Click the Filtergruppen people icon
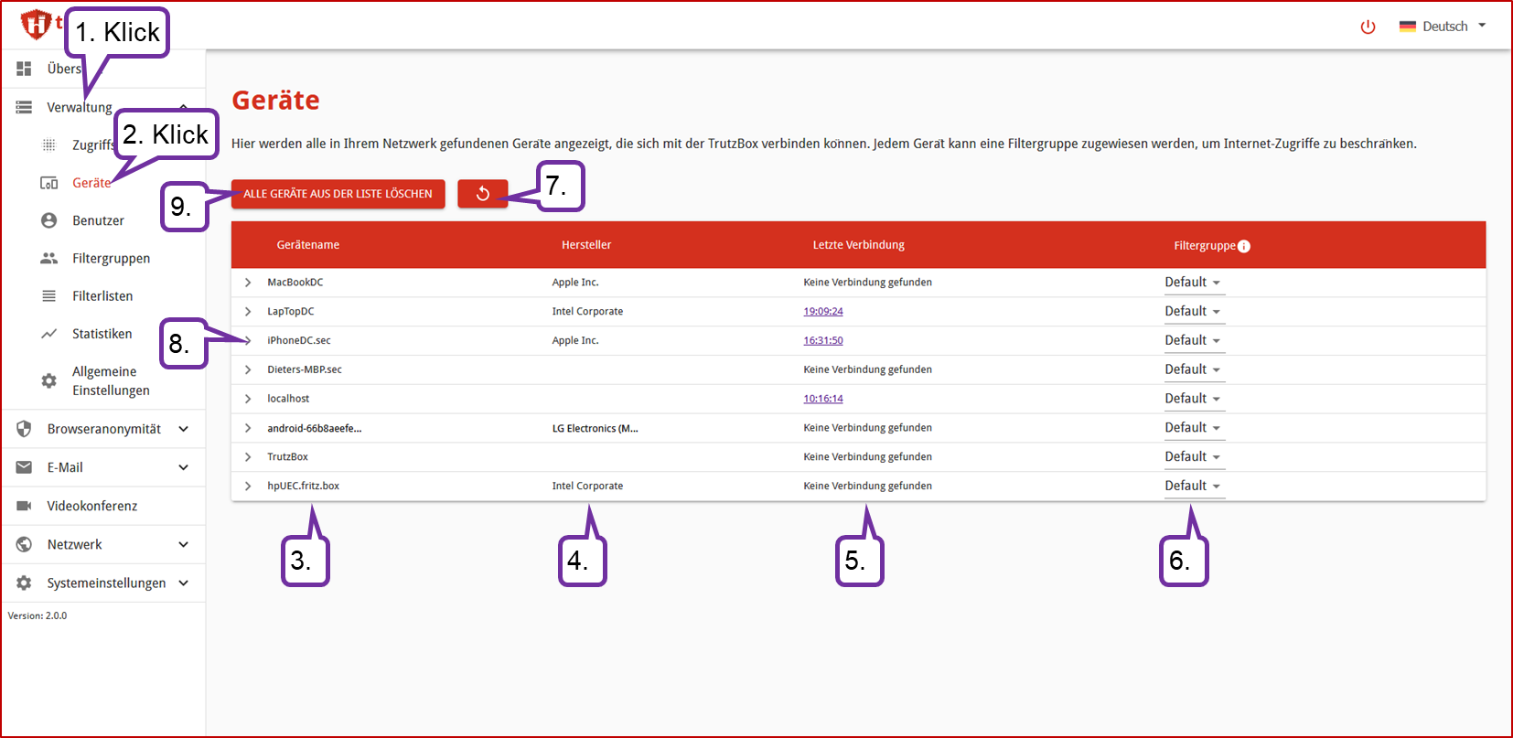The width and height of the screenshot is (1513, 738). click(49, 258)
